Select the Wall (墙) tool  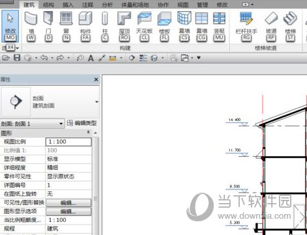[31, 26]
